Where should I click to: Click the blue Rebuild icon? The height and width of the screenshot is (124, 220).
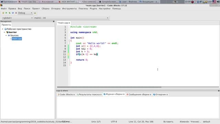tap(13, 13)
